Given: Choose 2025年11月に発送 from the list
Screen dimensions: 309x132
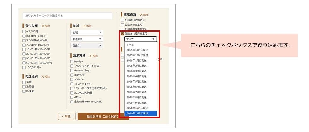Looking at the screenshot, I should tap(141, 50).
